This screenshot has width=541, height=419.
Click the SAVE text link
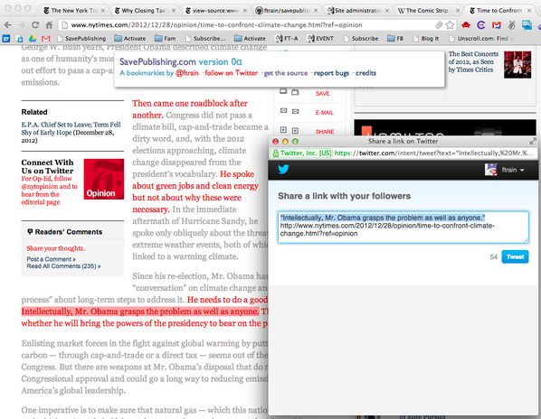[323, 93]
